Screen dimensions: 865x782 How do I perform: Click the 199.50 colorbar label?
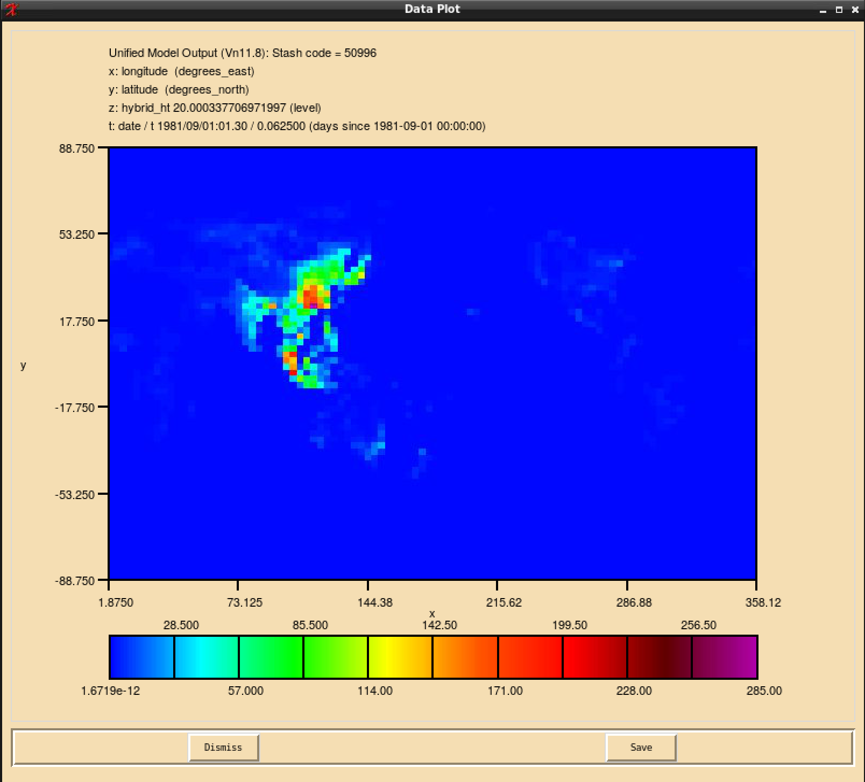[570, 625]
